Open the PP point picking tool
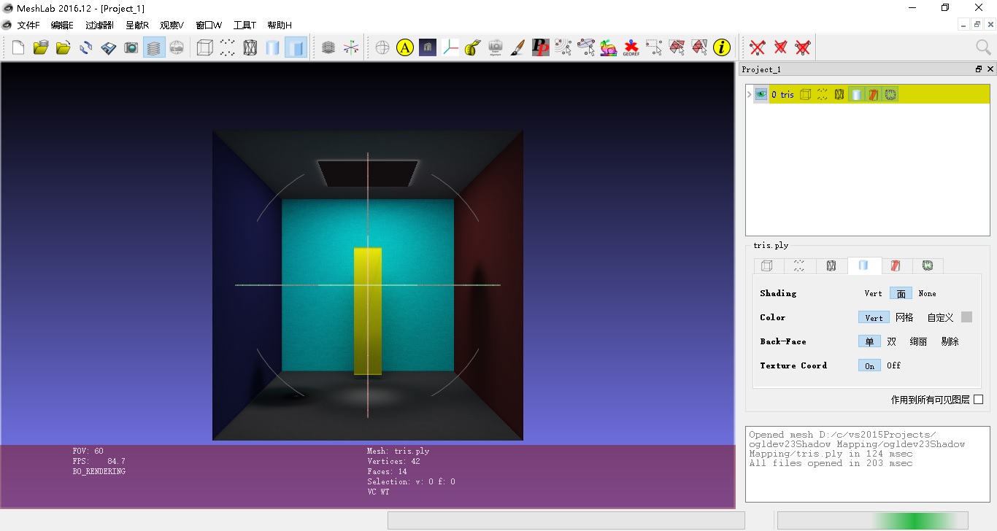The height and width of the screenshot is (531, 997). pos(541,48)
